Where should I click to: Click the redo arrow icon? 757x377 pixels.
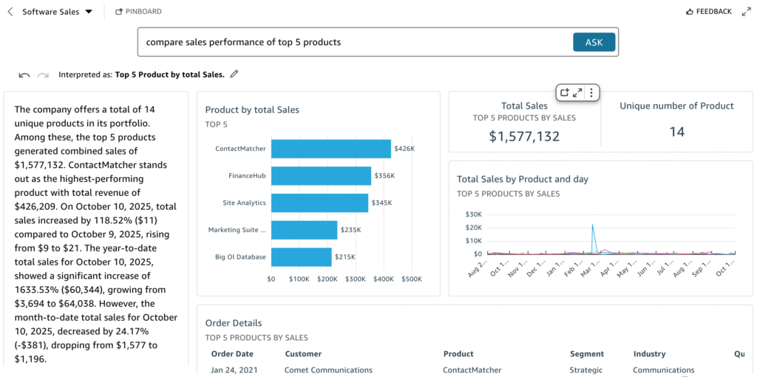pyautogui.click(x=43, y=75)
